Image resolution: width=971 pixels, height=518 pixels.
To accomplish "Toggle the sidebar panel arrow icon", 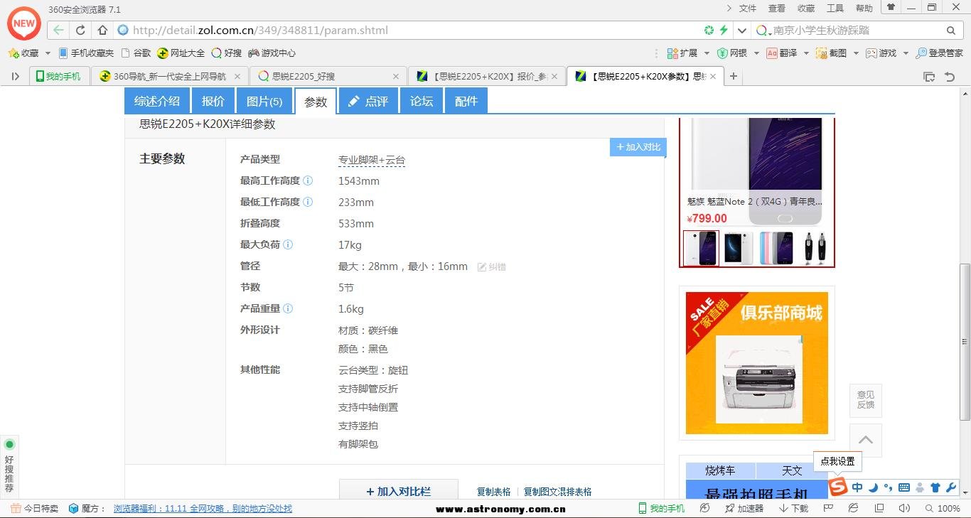I will click(15, 76).
